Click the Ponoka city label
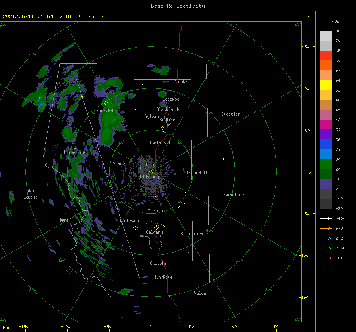Image resolution: width=356 pixels, height=332 pixels. [x=180, y=81]
